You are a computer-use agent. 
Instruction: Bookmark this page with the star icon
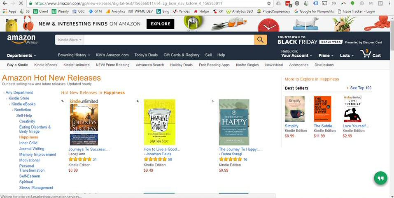click(x=269, y=4)
